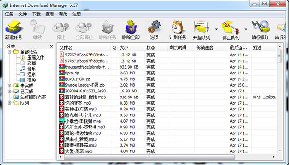The image size is (289, 165).
Task: Click the 删除任务 toolbar icon
Action: 107,27
